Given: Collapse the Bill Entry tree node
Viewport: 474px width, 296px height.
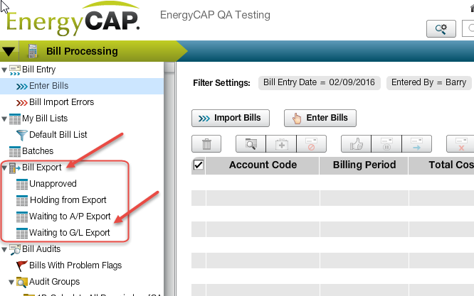Looking at the screenshot, I should coord(4,70).
